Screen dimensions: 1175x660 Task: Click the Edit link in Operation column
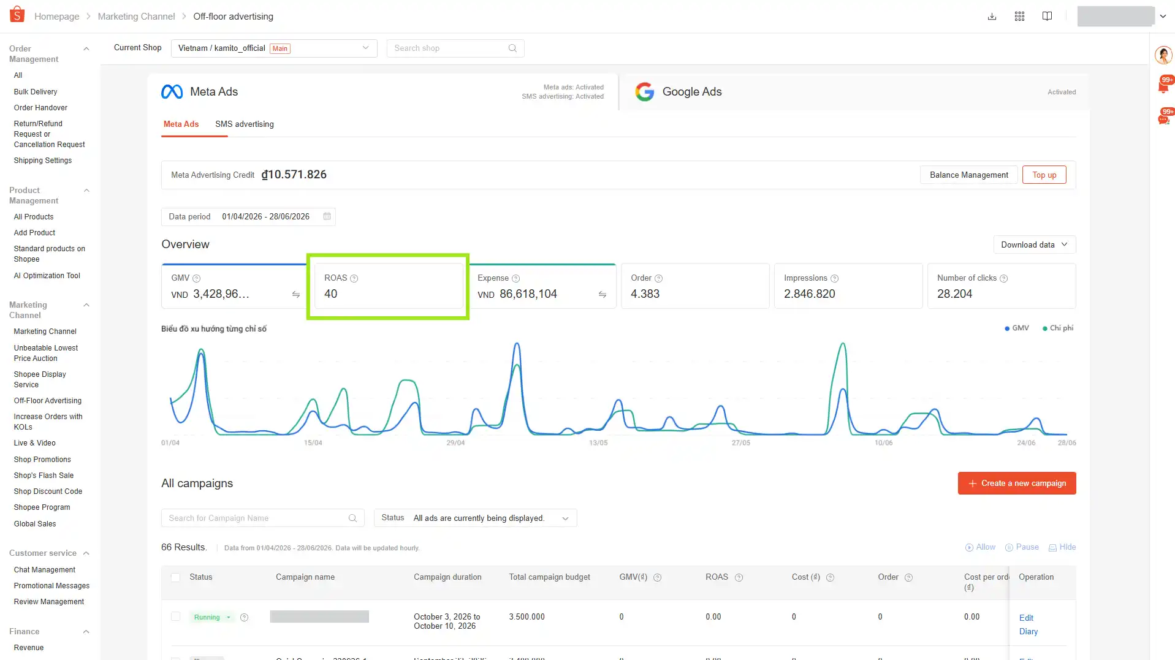coord(1026,618)
